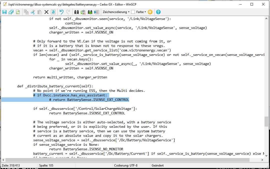270x169 pixels.
Task: Click the Select All icon
Action: [x=53, y=12]
